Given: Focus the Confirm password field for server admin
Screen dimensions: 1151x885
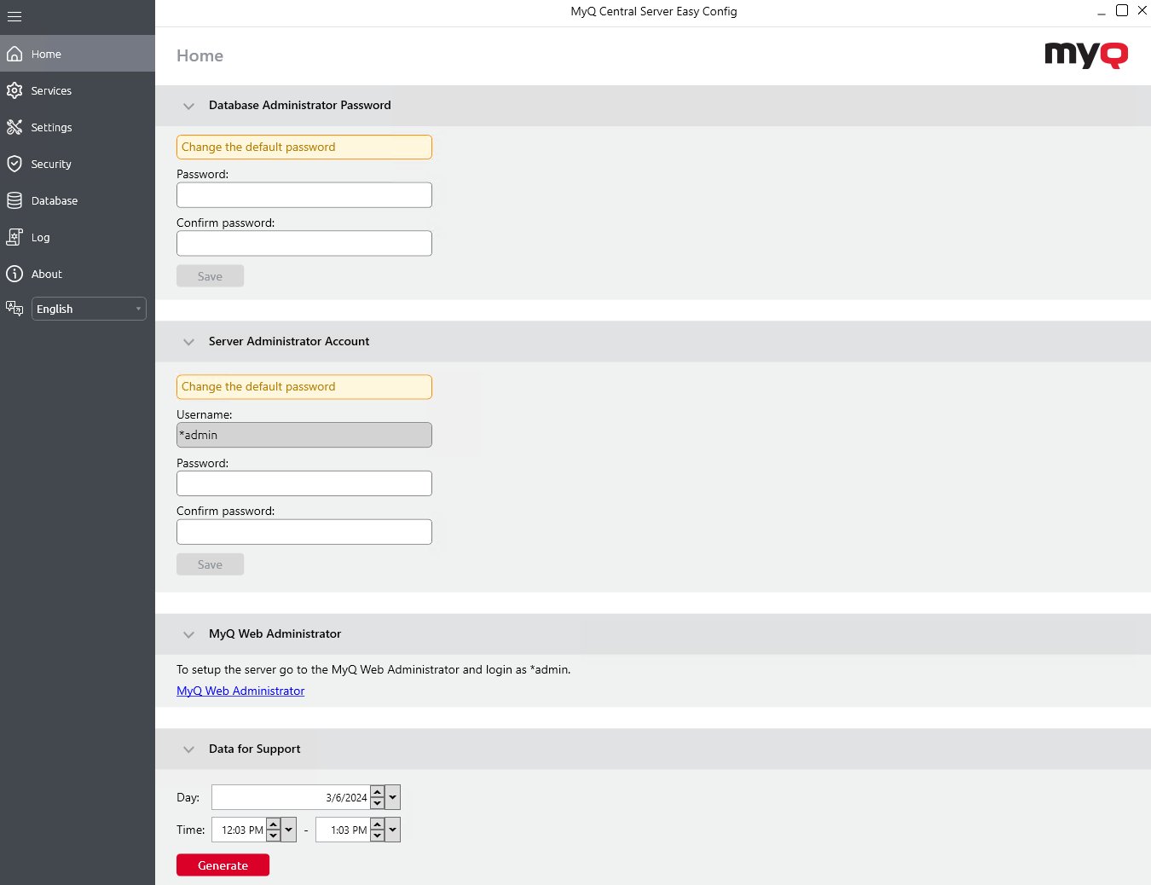Looking at the screenshot, I should (x=304, y=531).
